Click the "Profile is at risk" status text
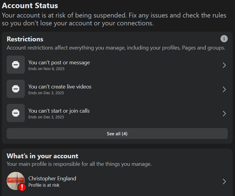The height and width of the screenshot is (196, 235). [x=44, y=185]
